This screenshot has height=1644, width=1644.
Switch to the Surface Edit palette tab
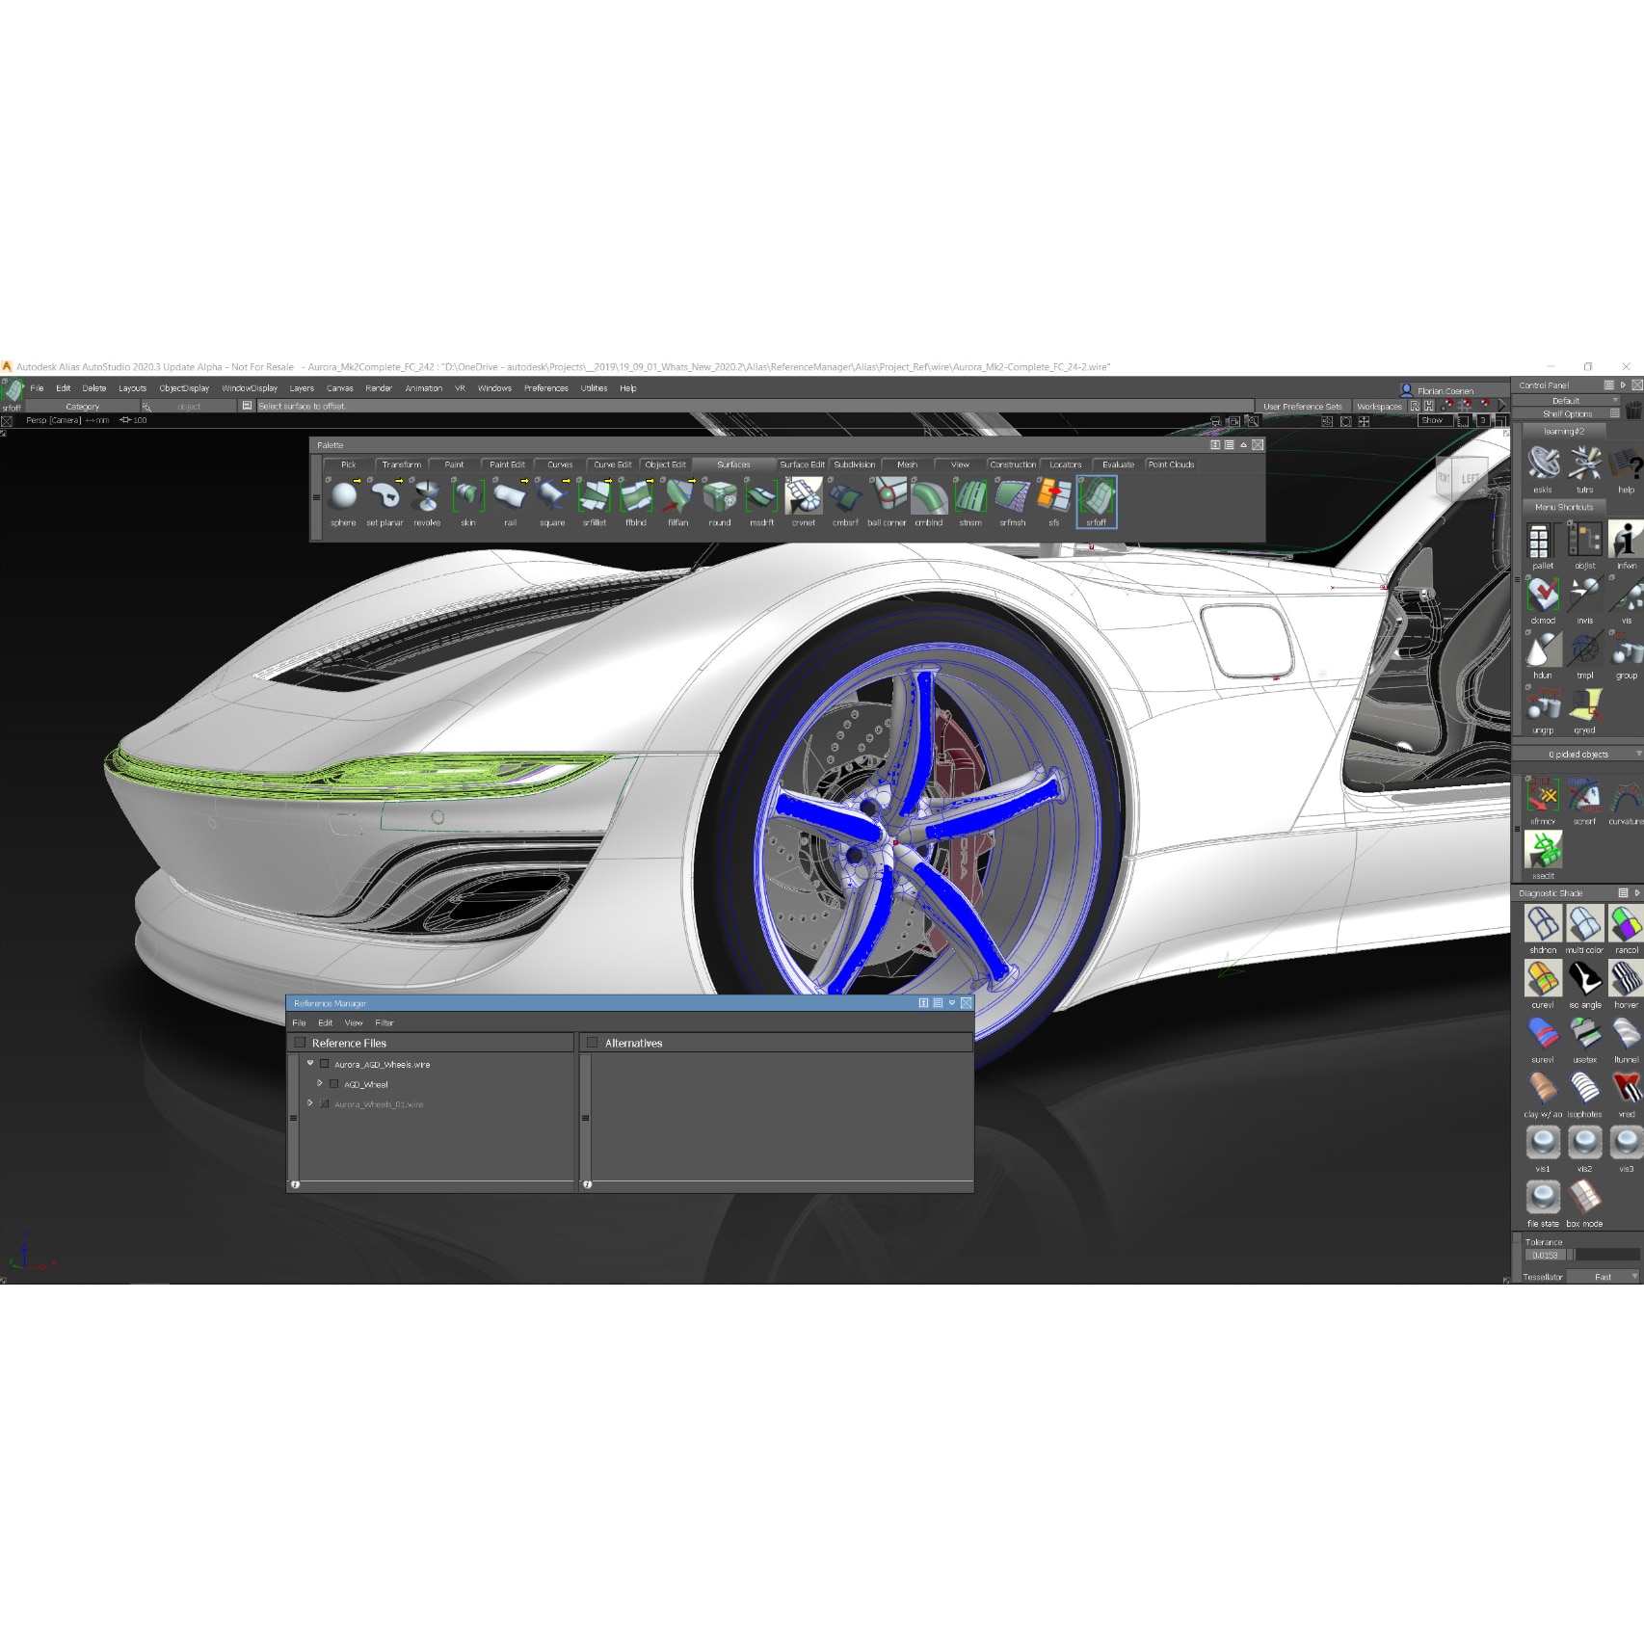(803, 464)
